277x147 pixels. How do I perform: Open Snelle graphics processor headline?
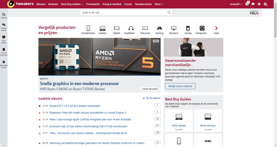(80, 84)
